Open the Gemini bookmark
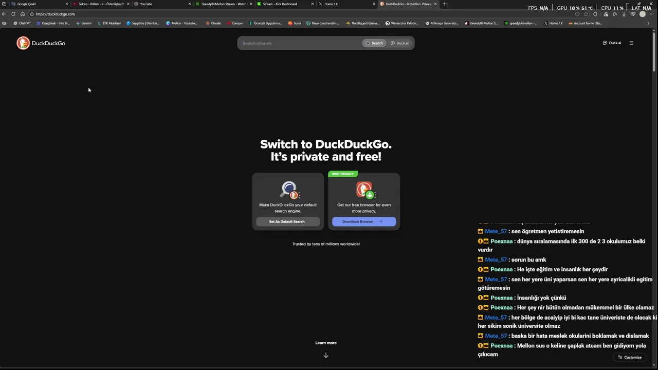The width and height of the screenshot is (658, 370). coord(84,23)
